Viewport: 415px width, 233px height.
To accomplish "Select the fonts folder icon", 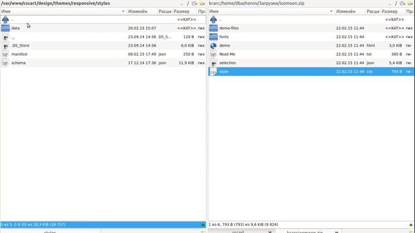I will (x=213, y=37).
